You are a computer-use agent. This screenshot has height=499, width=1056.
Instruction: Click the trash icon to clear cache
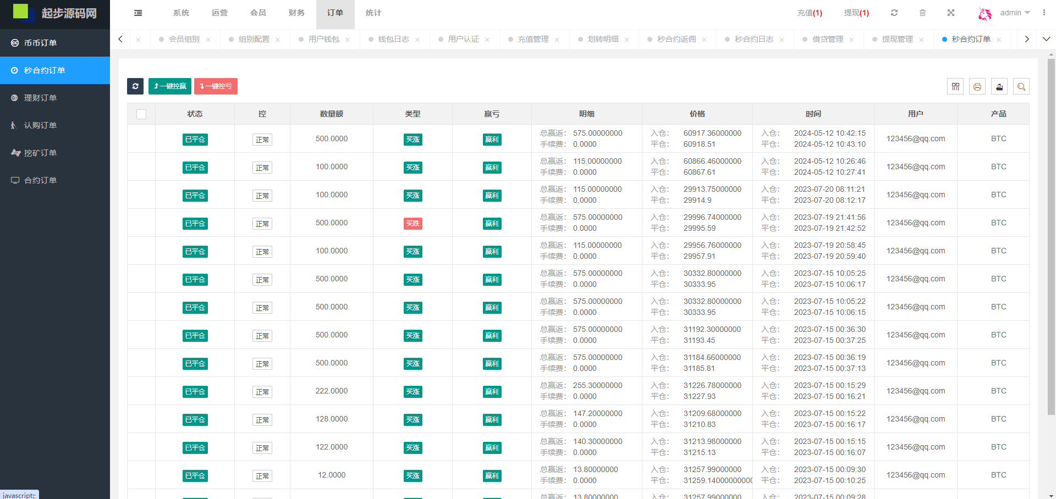tap(922, 13)
